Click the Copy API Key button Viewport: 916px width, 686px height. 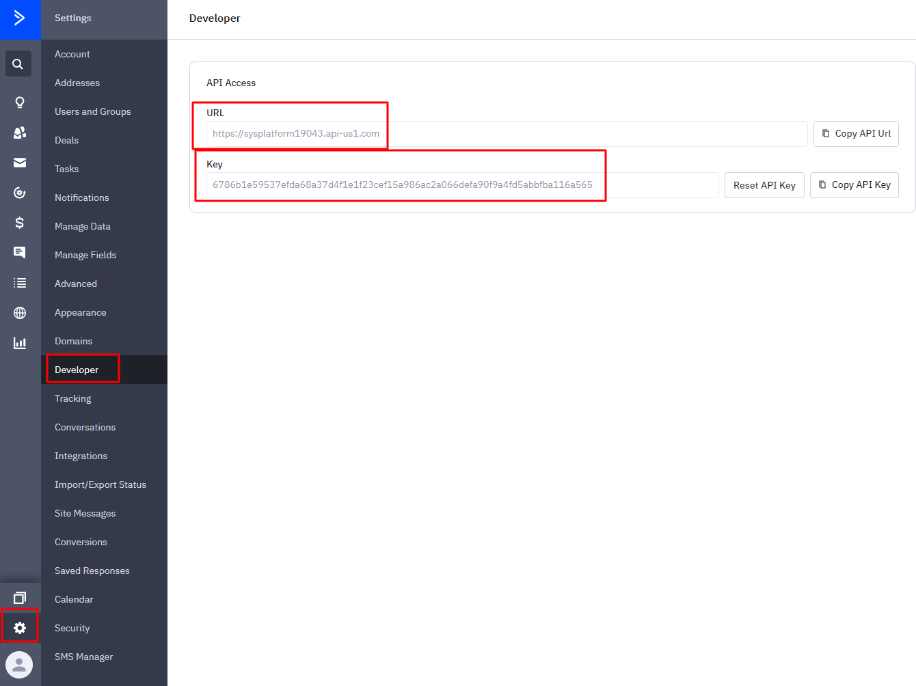coord(854,185)
